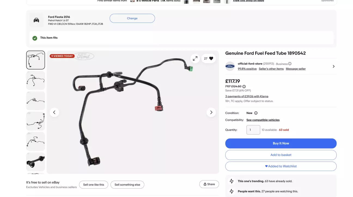Click the 10 available text
The height and width of the screenshot is (197, 353).
pos(269,130)
